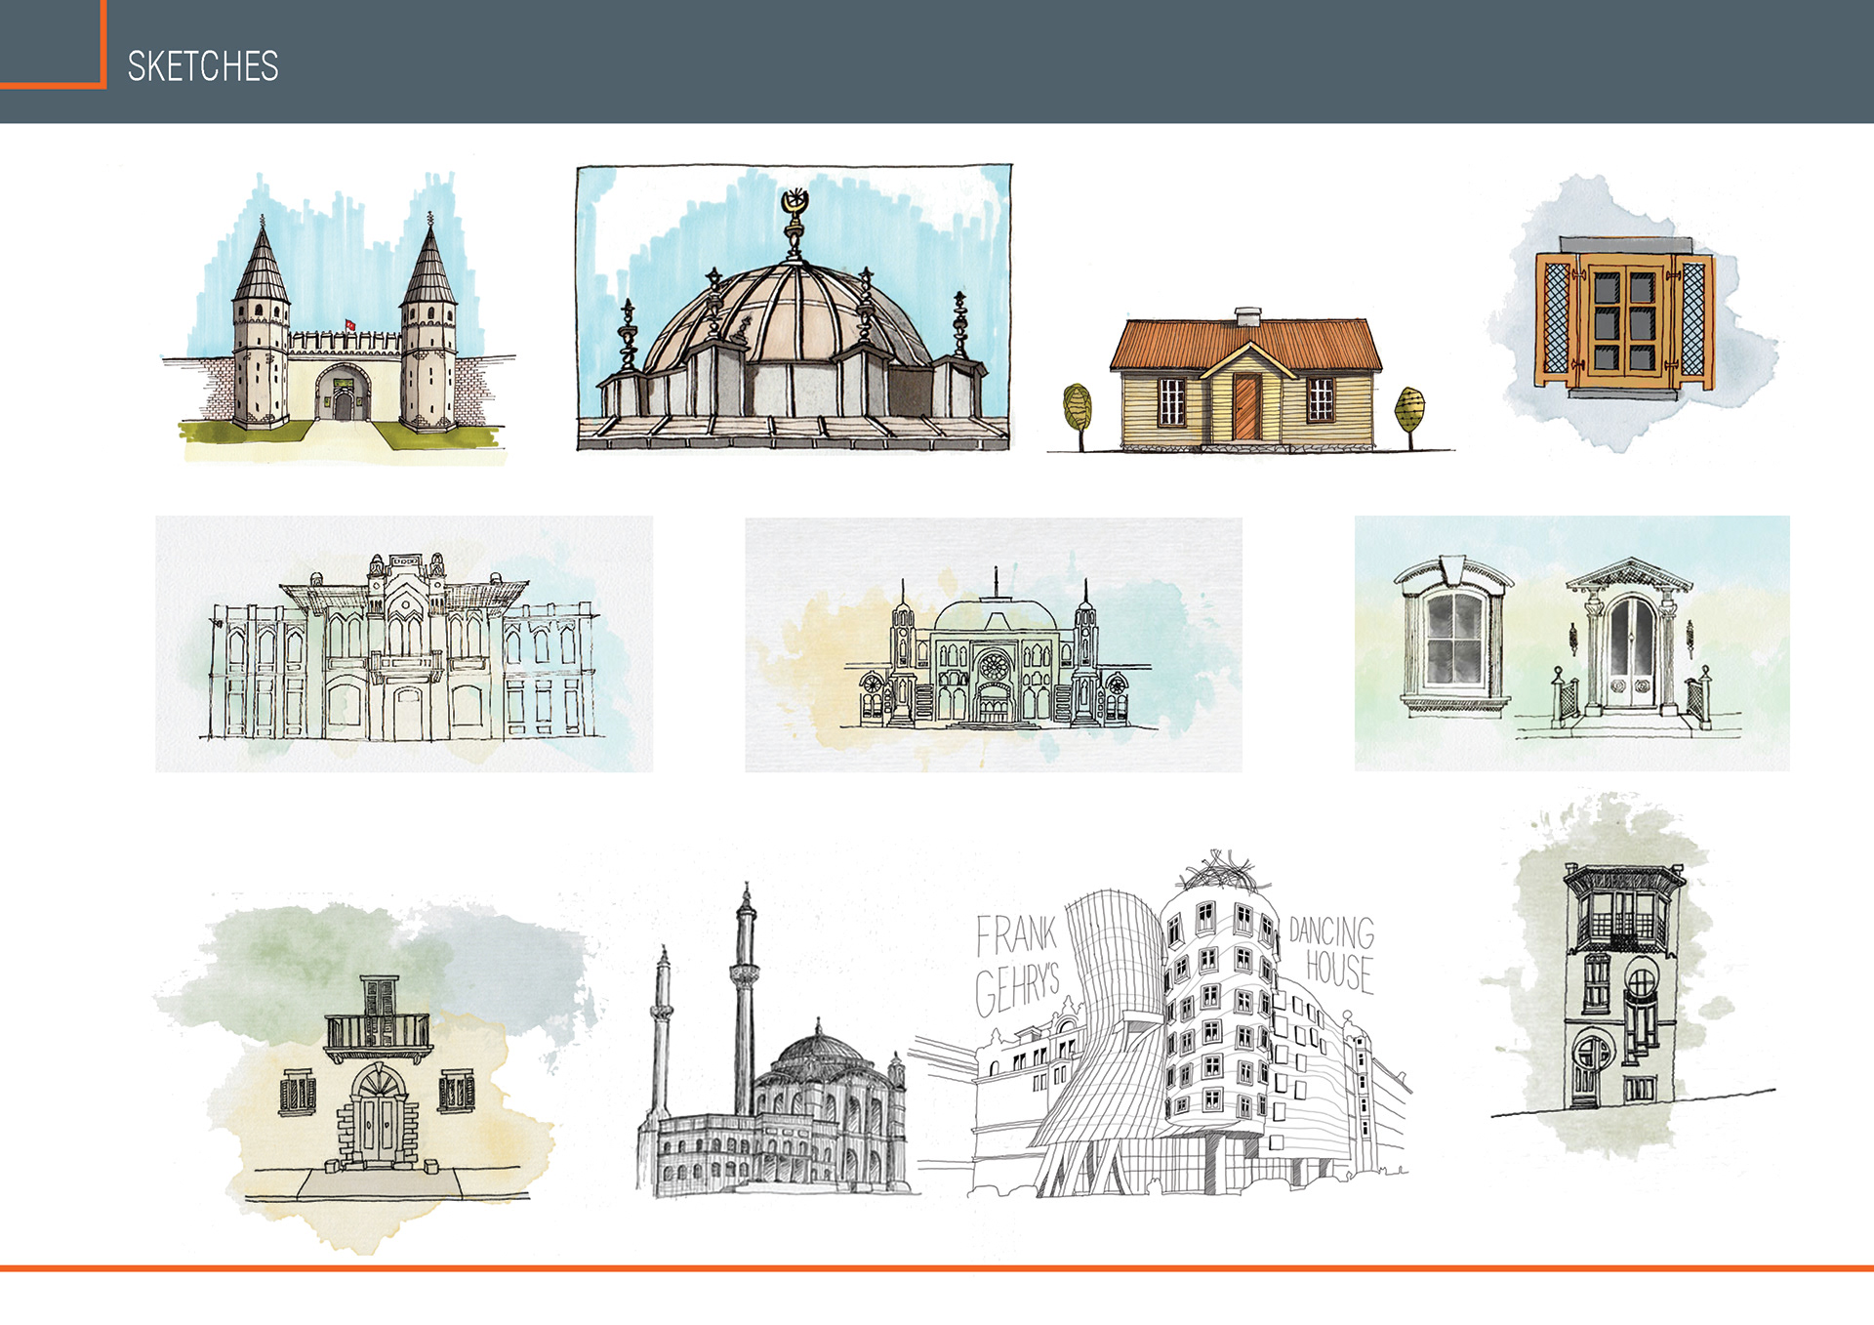Click the synagogue with rose window sketch
Viewport: 1874px width, 1325px height.
pos(994,646)
